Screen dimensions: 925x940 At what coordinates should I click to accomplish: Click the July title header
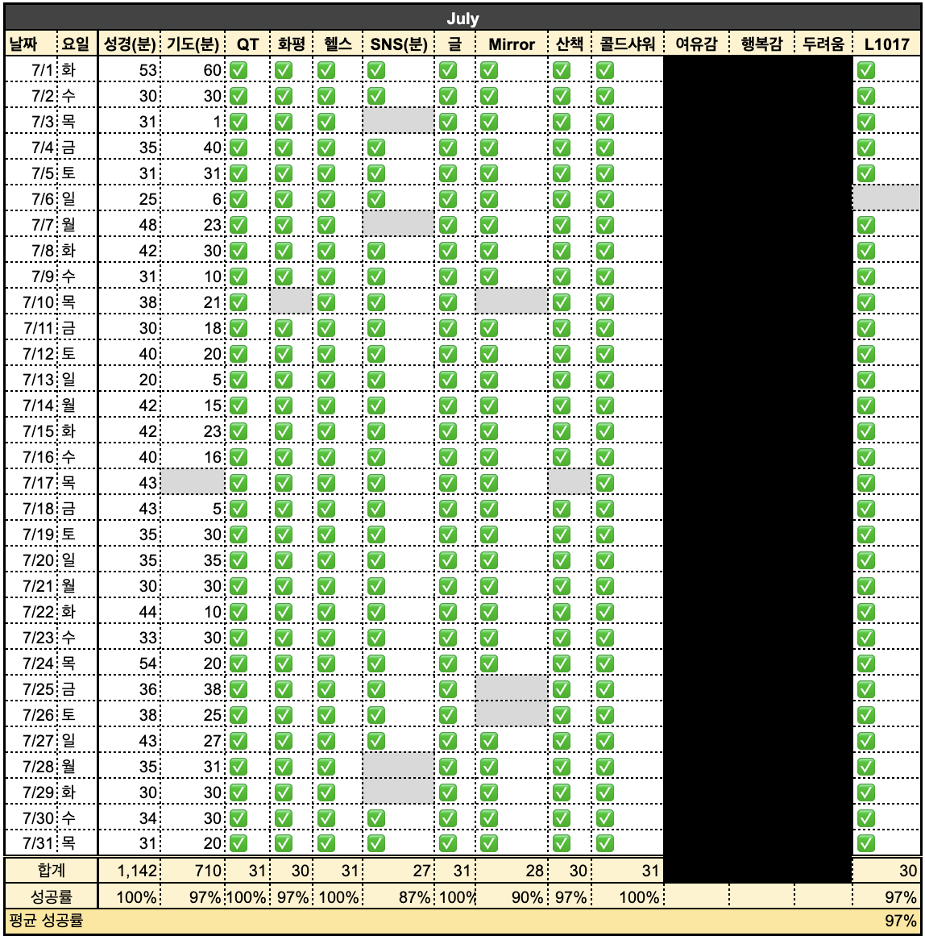pos(462,18)
